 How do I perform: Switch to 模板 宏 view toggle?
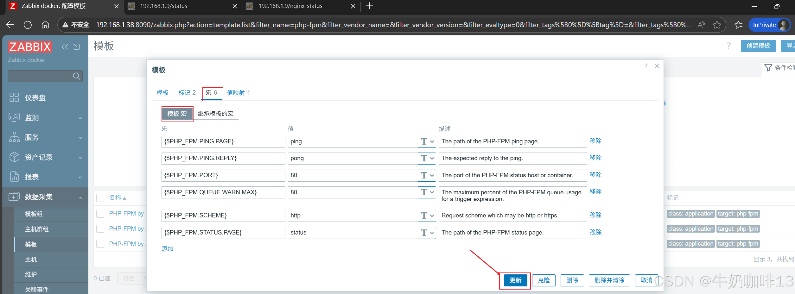coord(177,114)
